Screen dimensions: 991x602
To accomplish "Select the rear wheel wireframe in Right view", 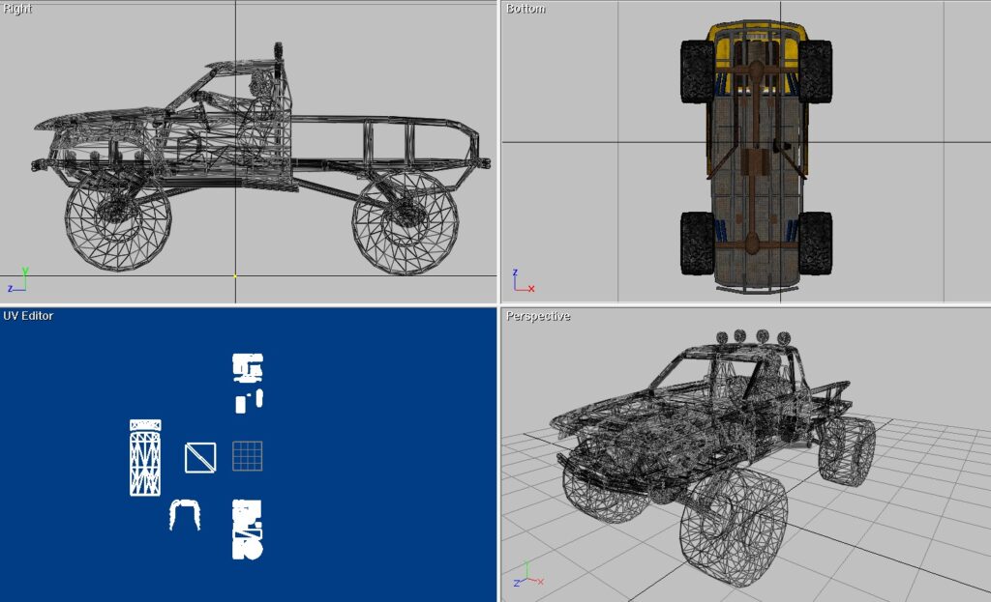I will coord(404,222).
